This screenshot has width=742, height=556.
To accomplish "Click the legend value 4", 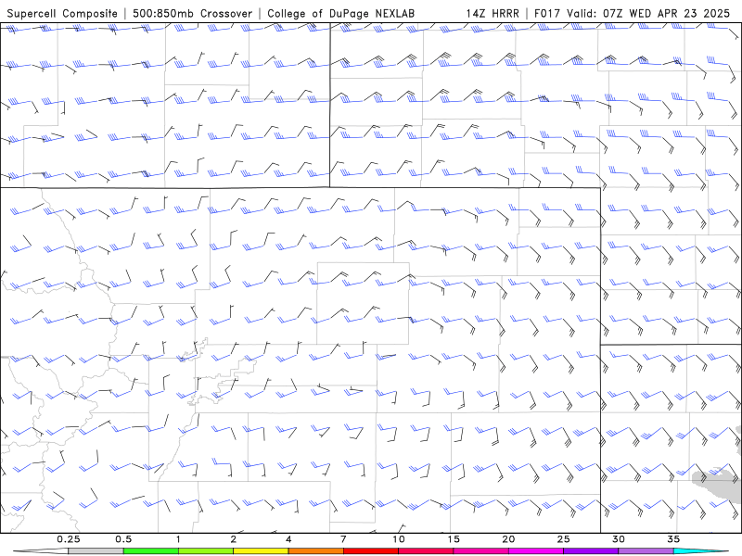I will [x=288, y=539].
